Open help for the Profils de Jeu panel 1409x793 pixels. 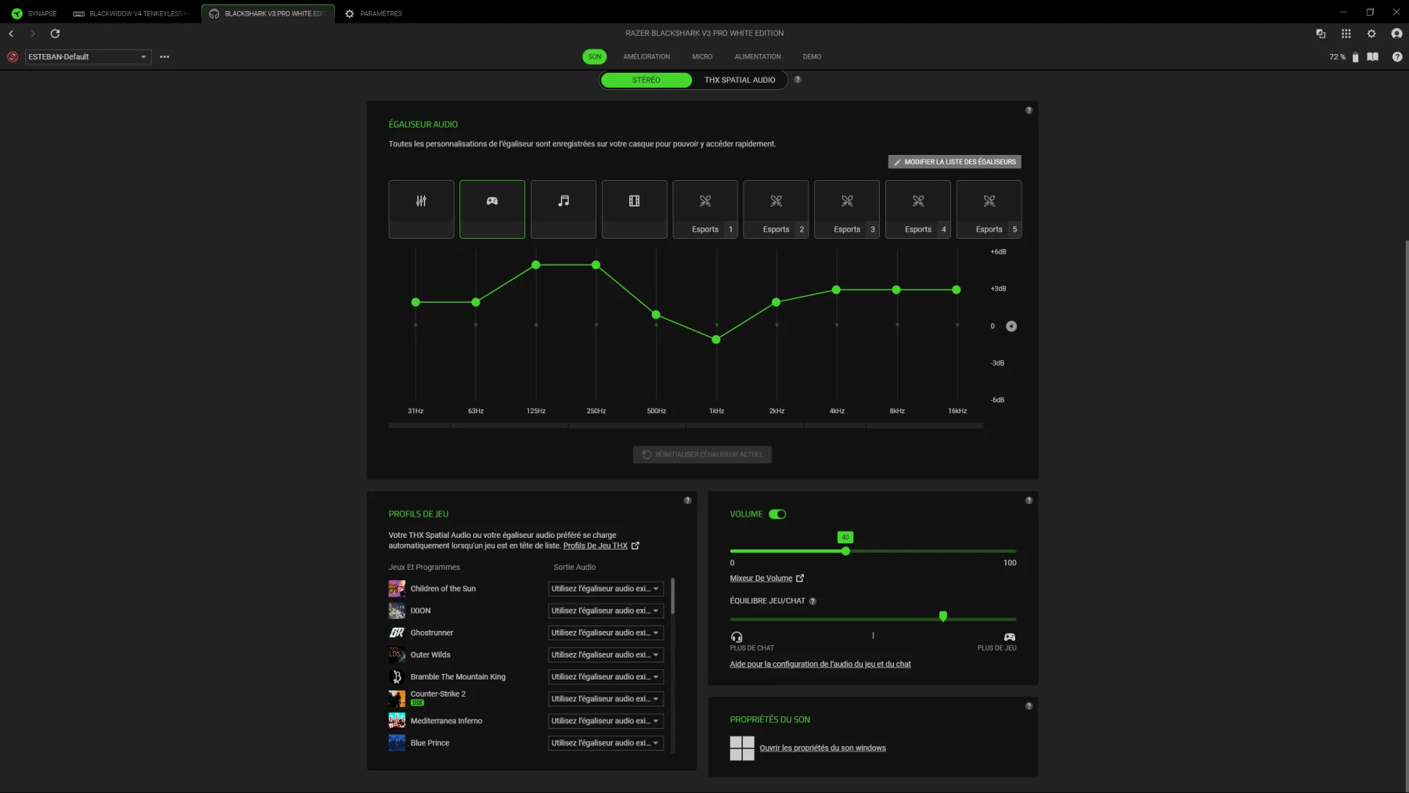coord(687,500)
